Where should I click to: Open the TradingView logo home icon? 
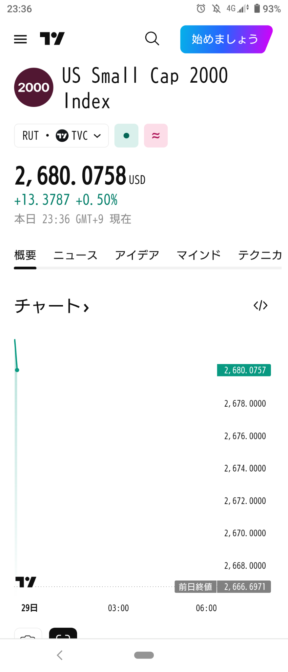coord(52,39)
